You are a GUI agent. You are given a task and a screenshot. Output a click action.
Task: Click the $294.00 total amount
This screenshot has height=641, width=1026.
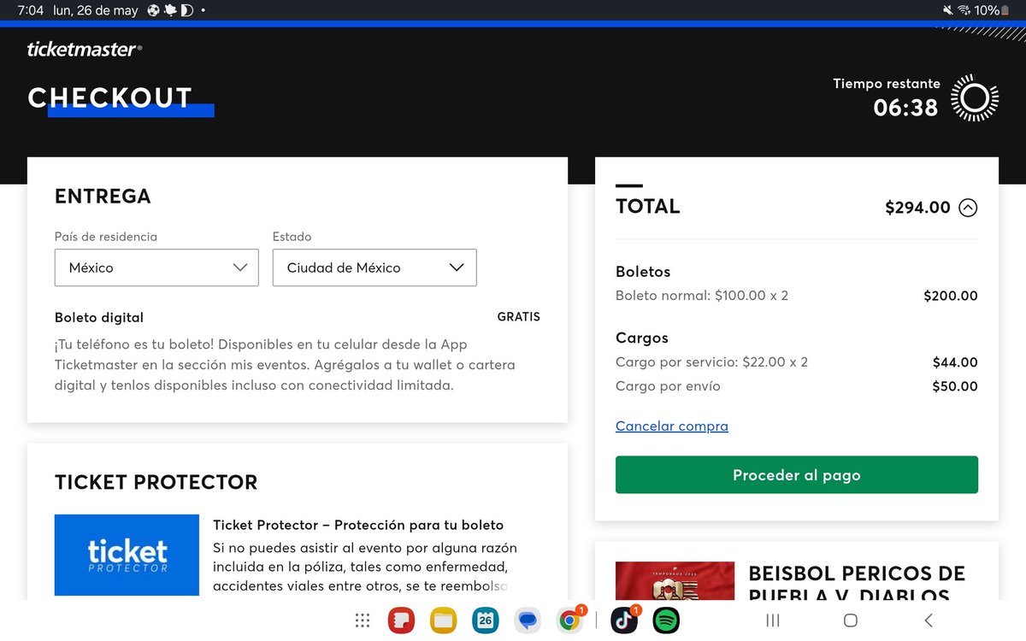(917, 207)
